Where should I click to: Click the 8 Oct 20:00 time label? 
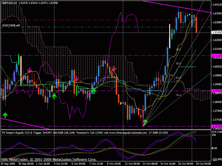(x=114, y=164)
